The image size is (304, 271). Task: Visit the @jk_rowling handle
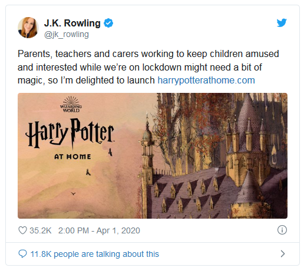click(x=67, y=35)
